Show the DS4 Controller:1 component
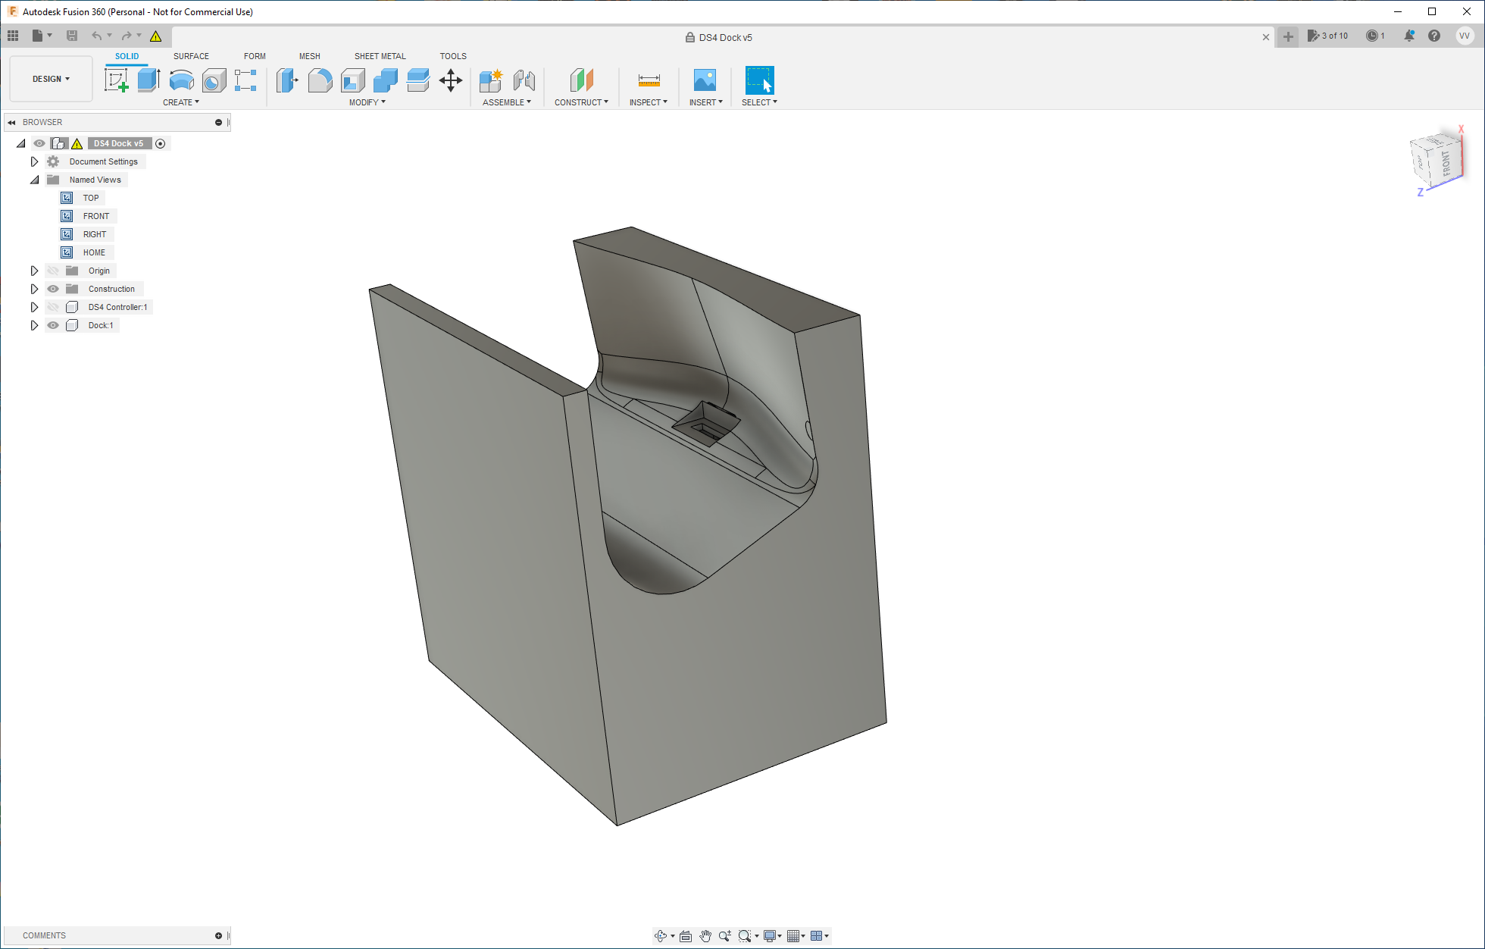 (x=53, y=307)
